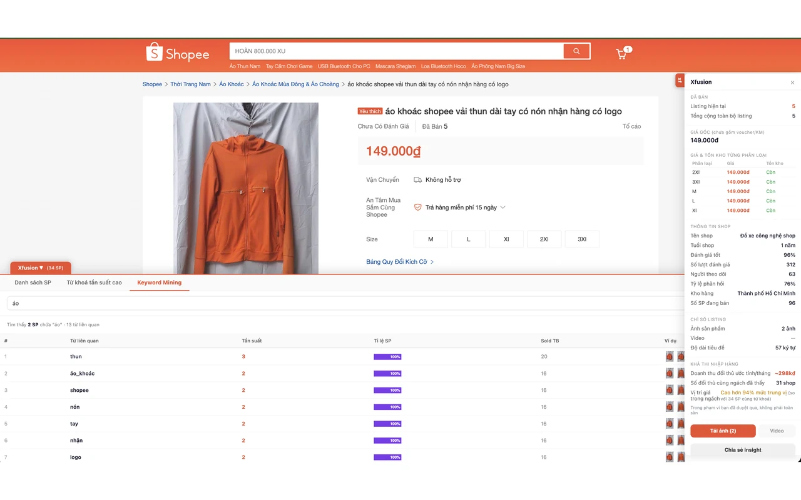This screenshot has height=500, width=801.
Task: Click the 149.000₫ product price
Action: pyautogui.click(x=394, y=151)
